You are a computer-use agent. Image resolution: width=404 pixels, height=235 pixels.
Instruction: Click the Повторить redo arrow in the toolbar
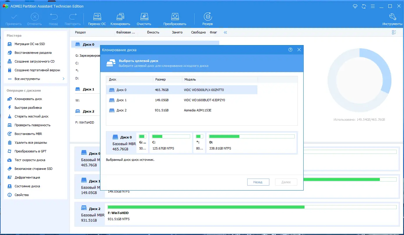pyautogui.click(x=73, y=17)
